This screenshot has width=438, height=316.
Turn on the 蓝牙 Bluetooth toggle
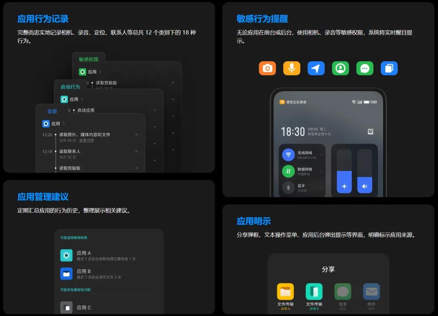[288, 187]
